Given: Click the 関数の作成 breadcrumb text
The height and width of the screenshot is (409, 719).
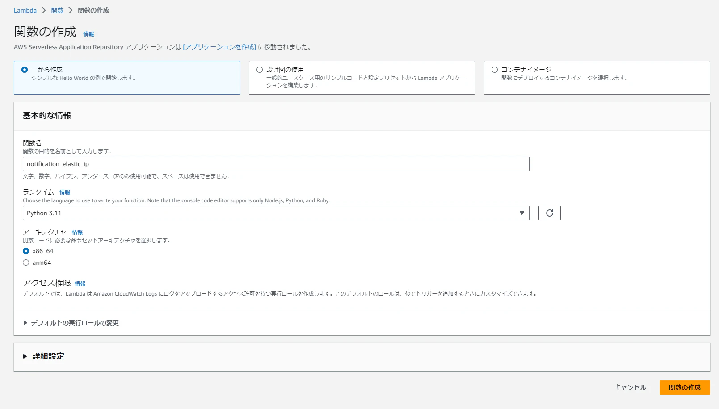Looking at the screenshot, I should [x=93, y=10].
